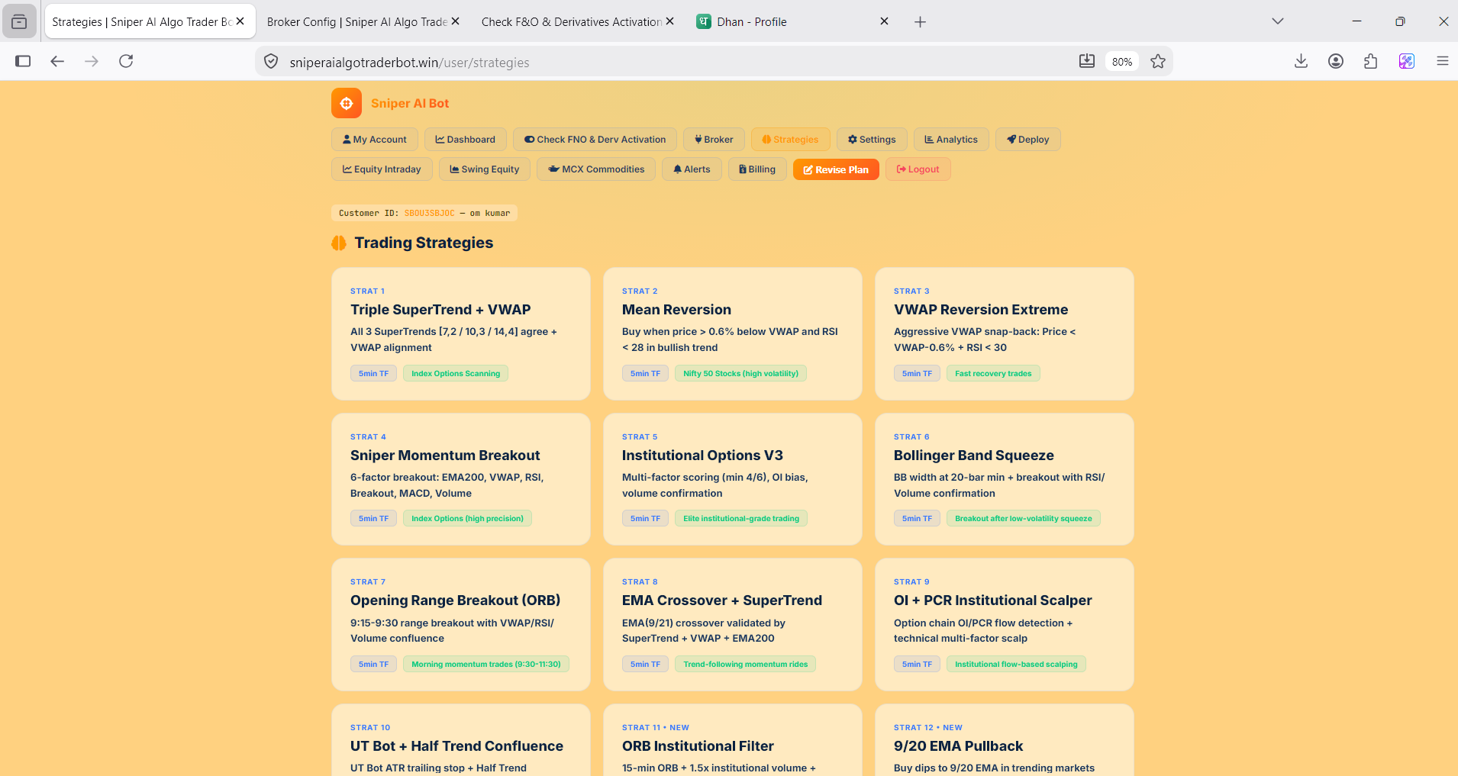1458x776 pixels.
Task: Log out using the Logout button
Action: point(918,169)
